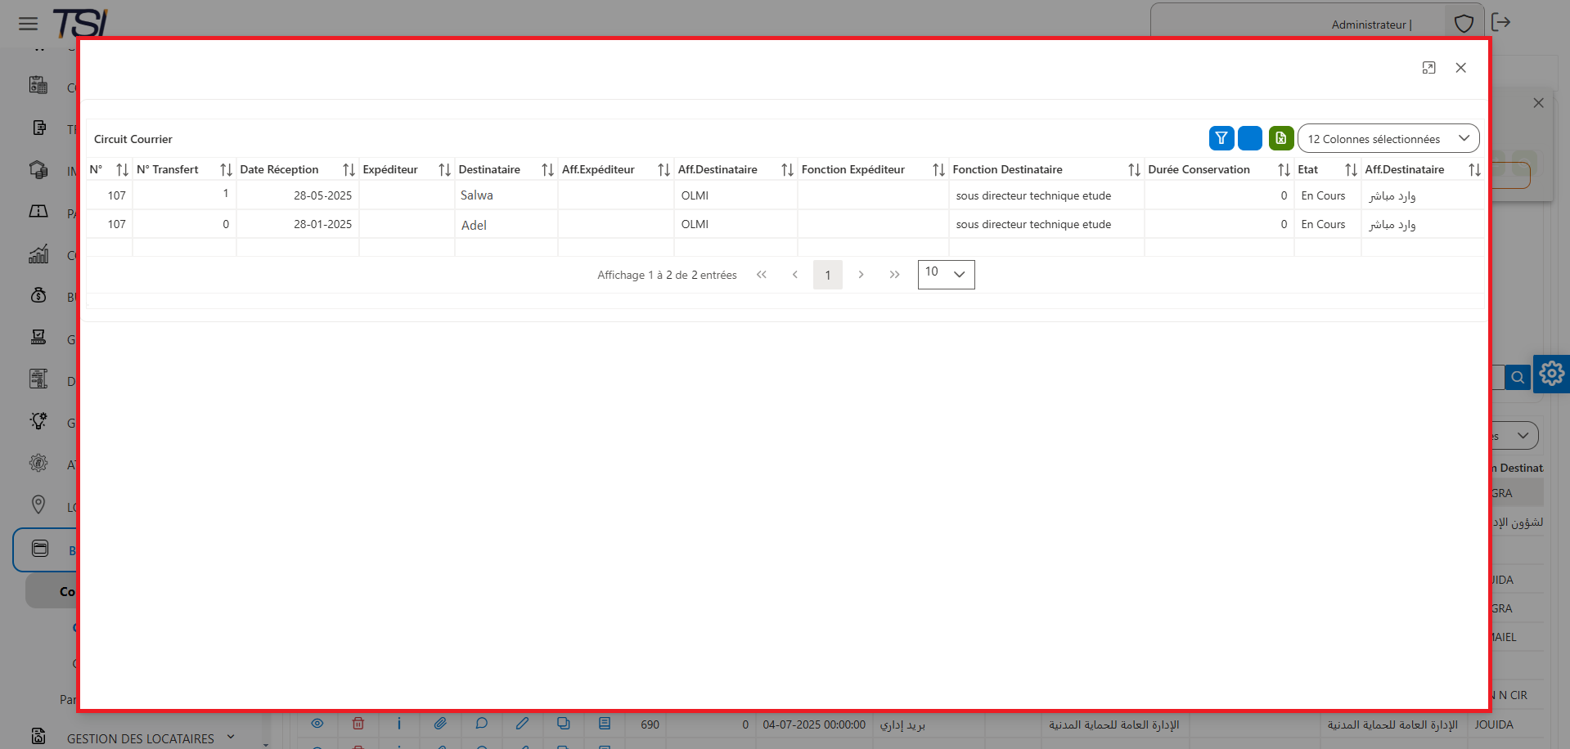Sort by Expéditeur column
Image resolution: width=1570 pixels, height=749 pixels.
click(x=444, y=169)
